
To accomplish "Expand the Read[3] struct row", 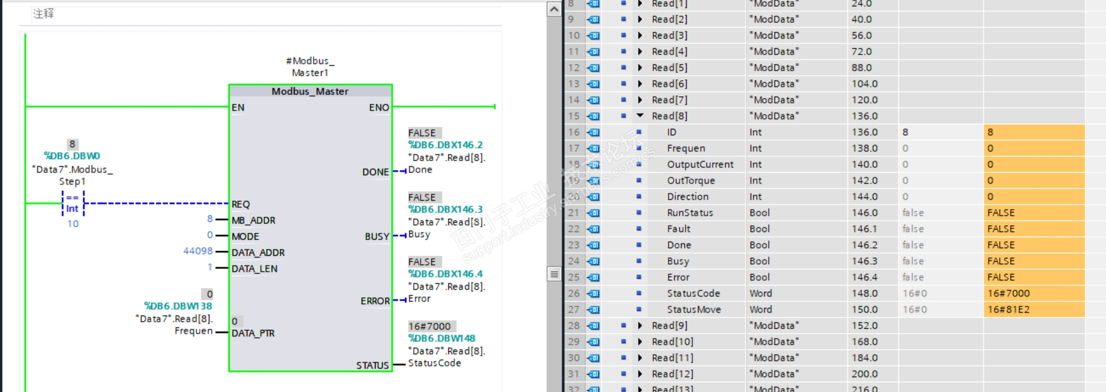I will tap(640, 35).
